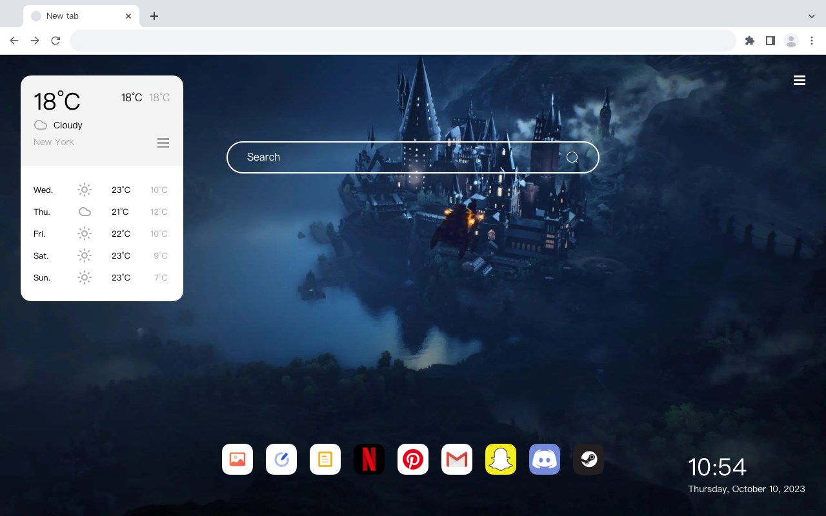This screenshot has height=516, width=826.
Task: Launch the Pinterest shortcut
Action: (413, 459)
